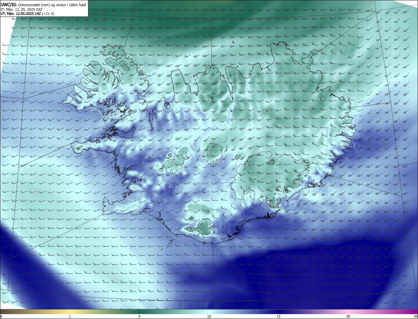The width and height of the screenshot is (418, 319).
Task: Click the colorbar tick label 50
Action: coord(415,316)
